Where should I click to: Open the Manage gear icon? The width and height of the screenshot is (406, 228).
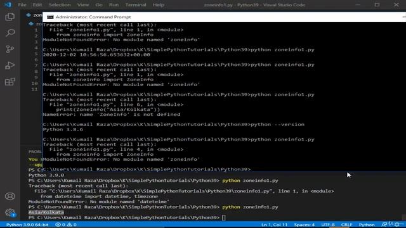[x=10, y=213]
